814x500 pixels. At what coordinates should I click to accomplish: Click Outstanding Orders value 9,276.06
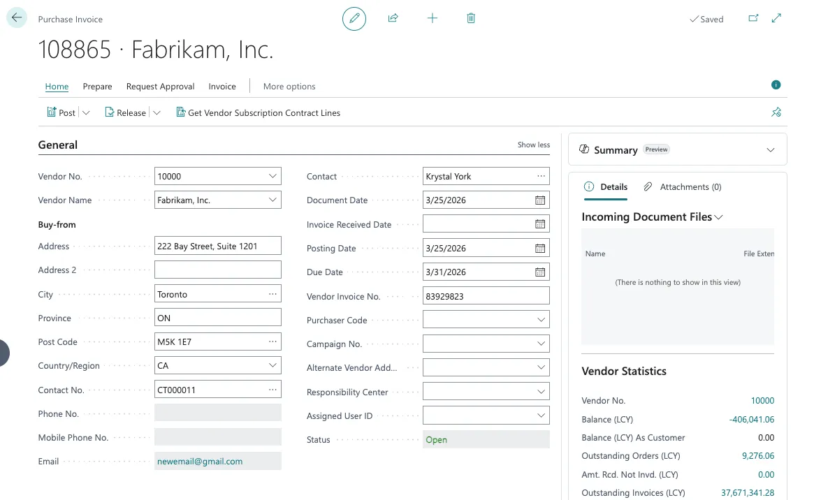pos(758,456)
